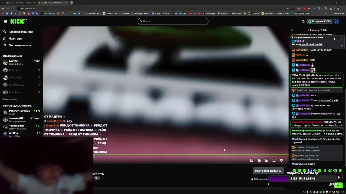This screenshot has width=346, height=194.
Task: Click the green Чат send button
Action: coord(338,185)
